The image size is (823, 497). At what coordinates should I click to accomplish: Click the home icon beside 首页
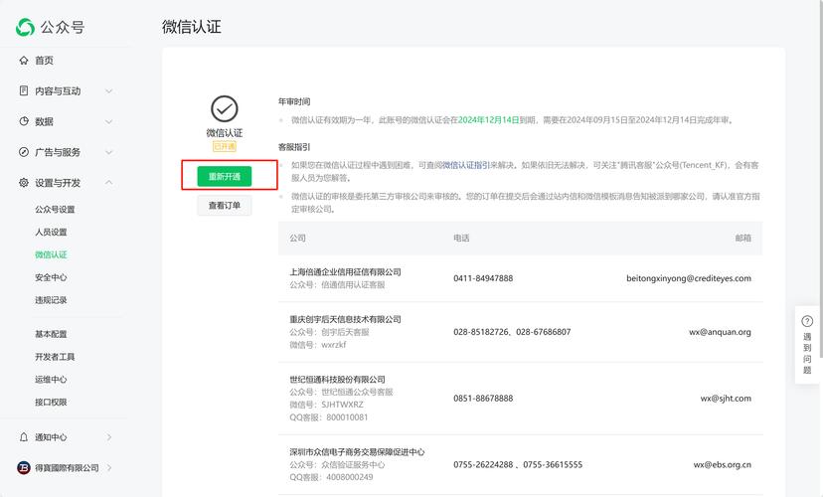(24, 61)
